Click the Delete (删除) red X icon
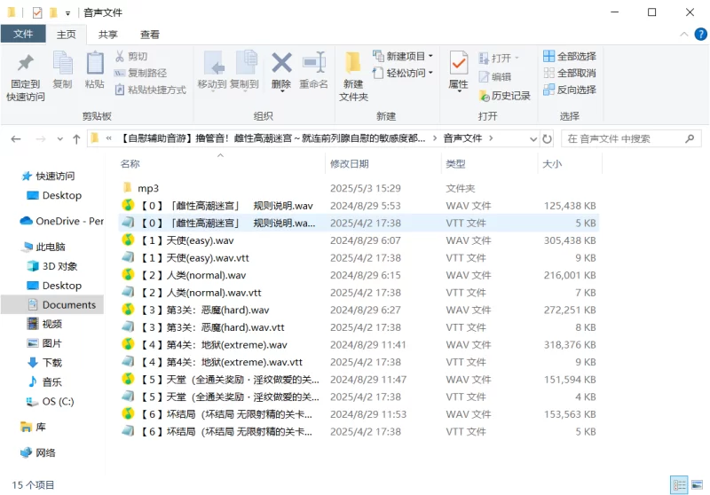The height and width of the screenshot is (495, 710). click(x=281, y=63)
